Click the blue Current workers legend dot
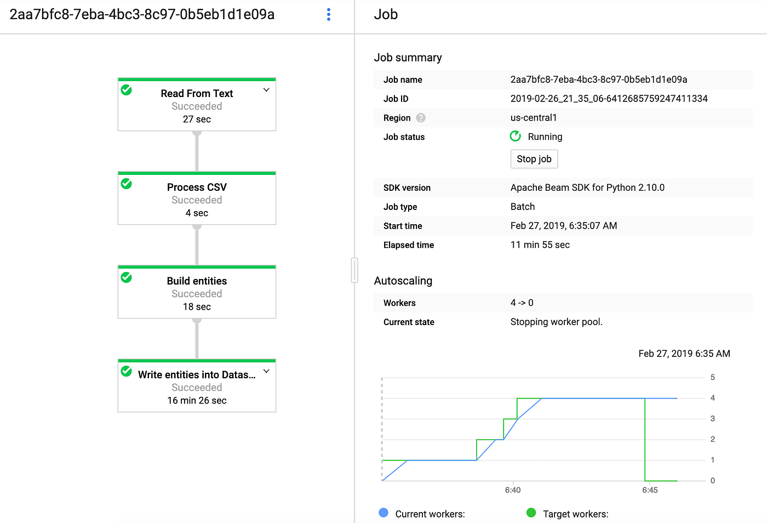Screen dimensions: 767x523 coord(383,513)
